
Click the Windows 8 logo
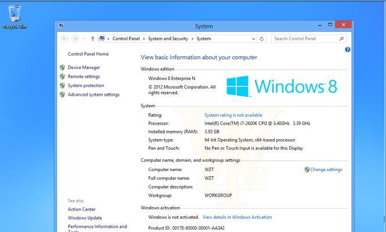point(282,86)
